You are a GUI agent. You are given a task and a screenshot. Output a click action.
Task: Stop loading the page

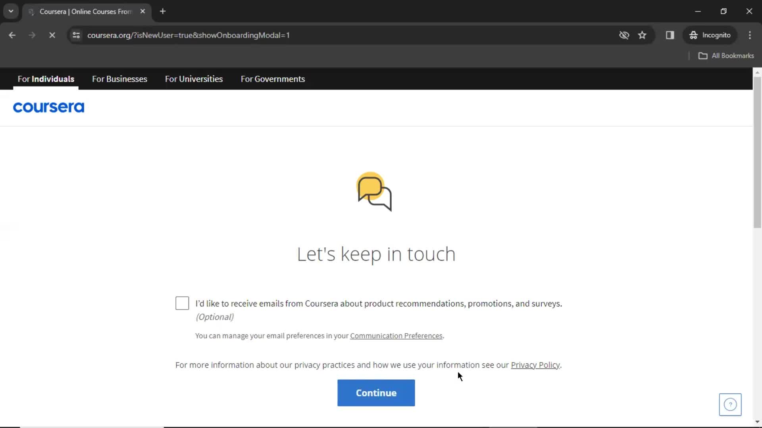tap(52, 35)
